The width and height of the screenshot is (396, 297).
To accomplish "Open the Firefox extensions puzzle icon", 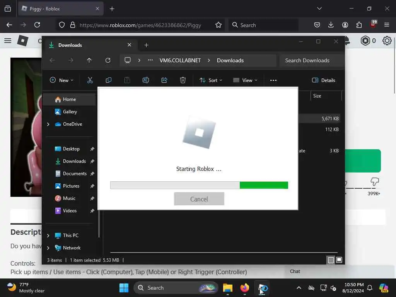I will tap(359, 25).
